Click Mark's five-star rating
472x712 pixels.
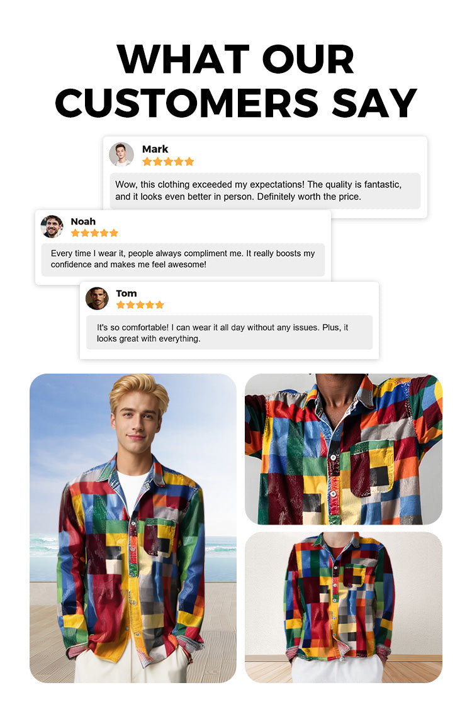tap(168, 162)
